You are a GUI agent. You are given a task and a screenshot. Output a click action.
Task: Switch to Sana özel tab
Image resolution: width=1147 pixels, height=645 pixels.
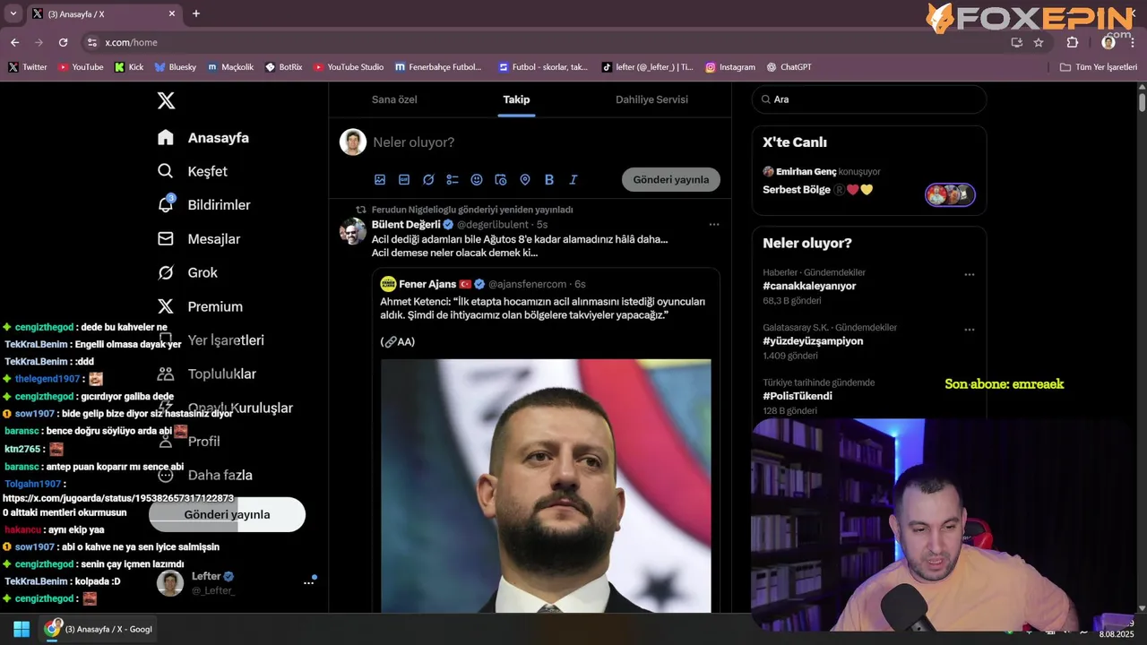coord(395,99)
